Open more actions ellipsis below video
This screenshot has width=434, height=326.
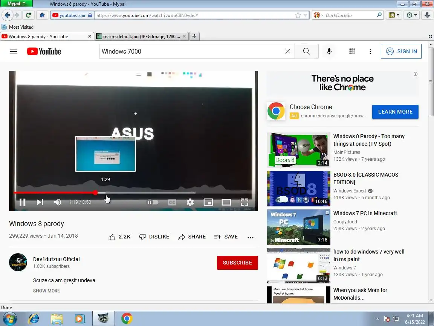pos(251,237)
